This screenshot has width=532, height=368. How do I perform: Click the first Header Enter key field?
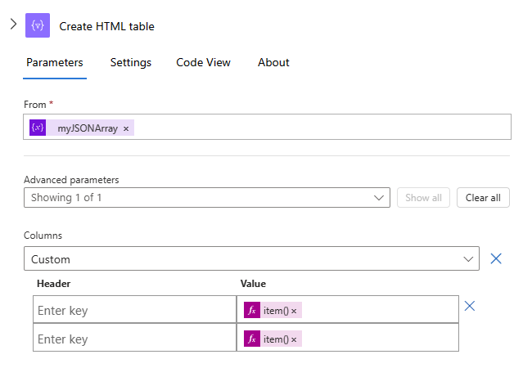134,311
